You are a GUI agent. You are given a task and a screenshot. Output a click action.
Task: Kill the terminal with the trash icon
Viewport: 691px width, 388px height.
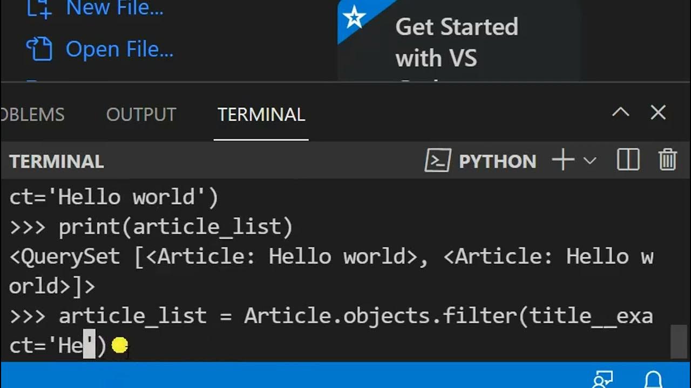click(x=668, y=161)
